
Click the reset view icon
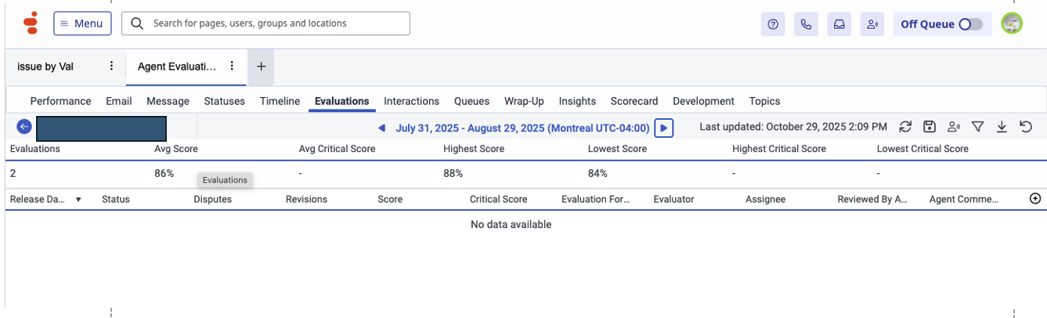[x=1026, y=127]
